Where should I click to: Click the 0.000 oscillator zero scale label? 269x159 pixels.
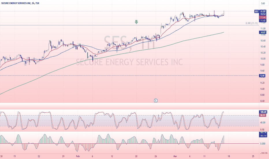(263, 143)
